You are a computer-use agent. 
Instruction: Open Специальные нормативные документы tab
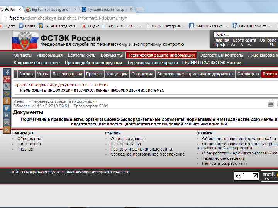[x=195, y=74]
